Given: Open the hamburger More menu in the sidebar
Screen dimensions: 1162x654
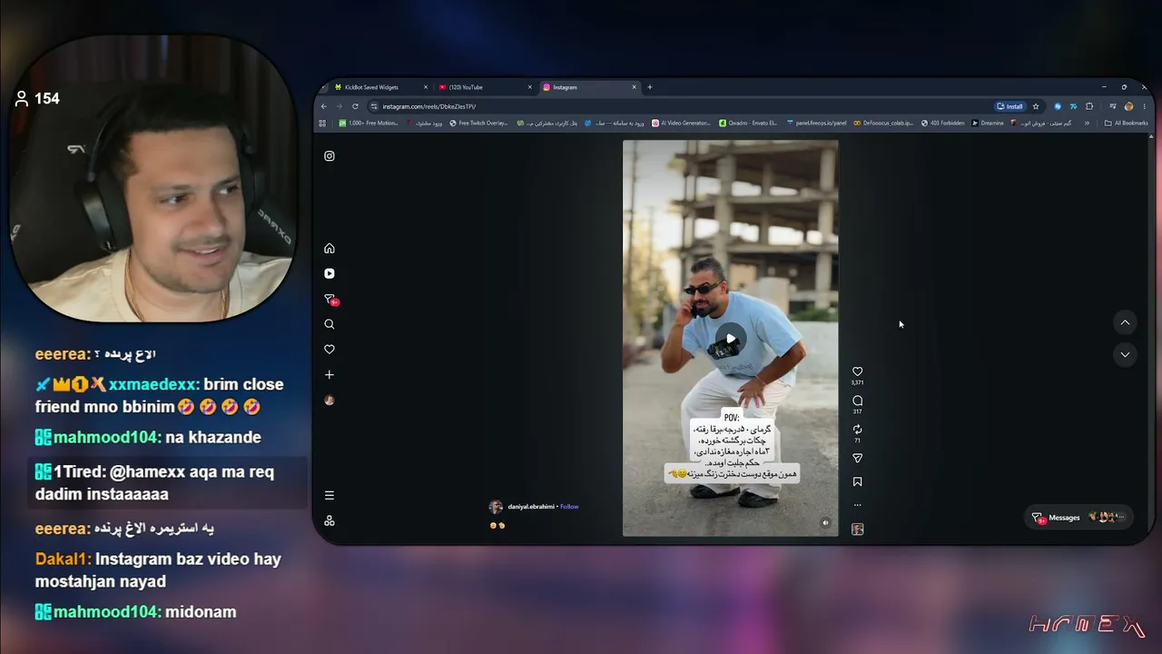Looking at the screenshot, I should pos(330,495).
